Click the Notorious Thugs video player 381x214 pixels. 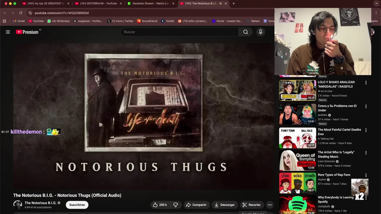143,116
